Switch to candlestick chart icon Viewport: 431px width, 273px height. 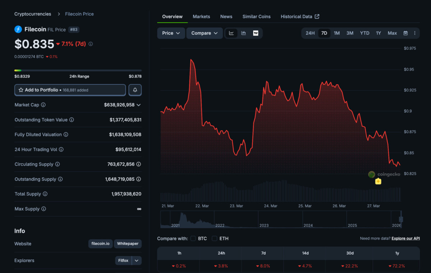click(x=244, y=33)
